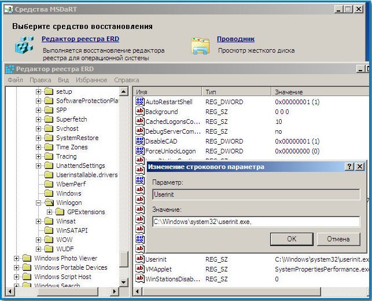This screenshot has height=301, width=372.
Task: Expand the GPExtensions subkey
Action: (x=50, y=212)
